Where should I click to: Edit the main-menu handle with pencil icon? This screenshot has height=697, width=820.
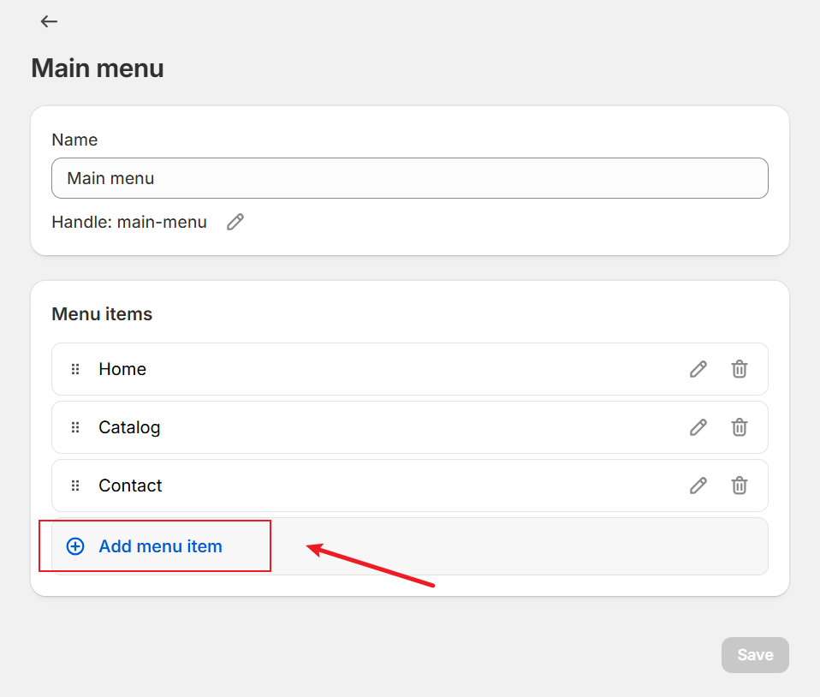(235, 222)
